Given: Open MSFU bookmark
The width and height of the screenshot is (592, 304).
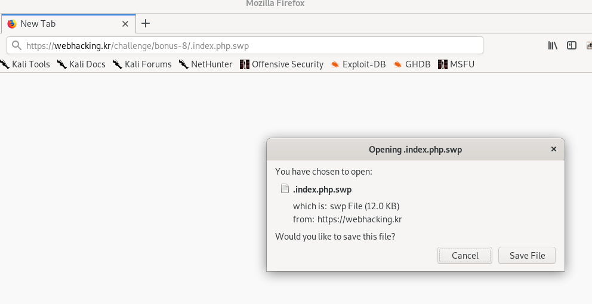Looking at the screenshot, I should (456, 64).
